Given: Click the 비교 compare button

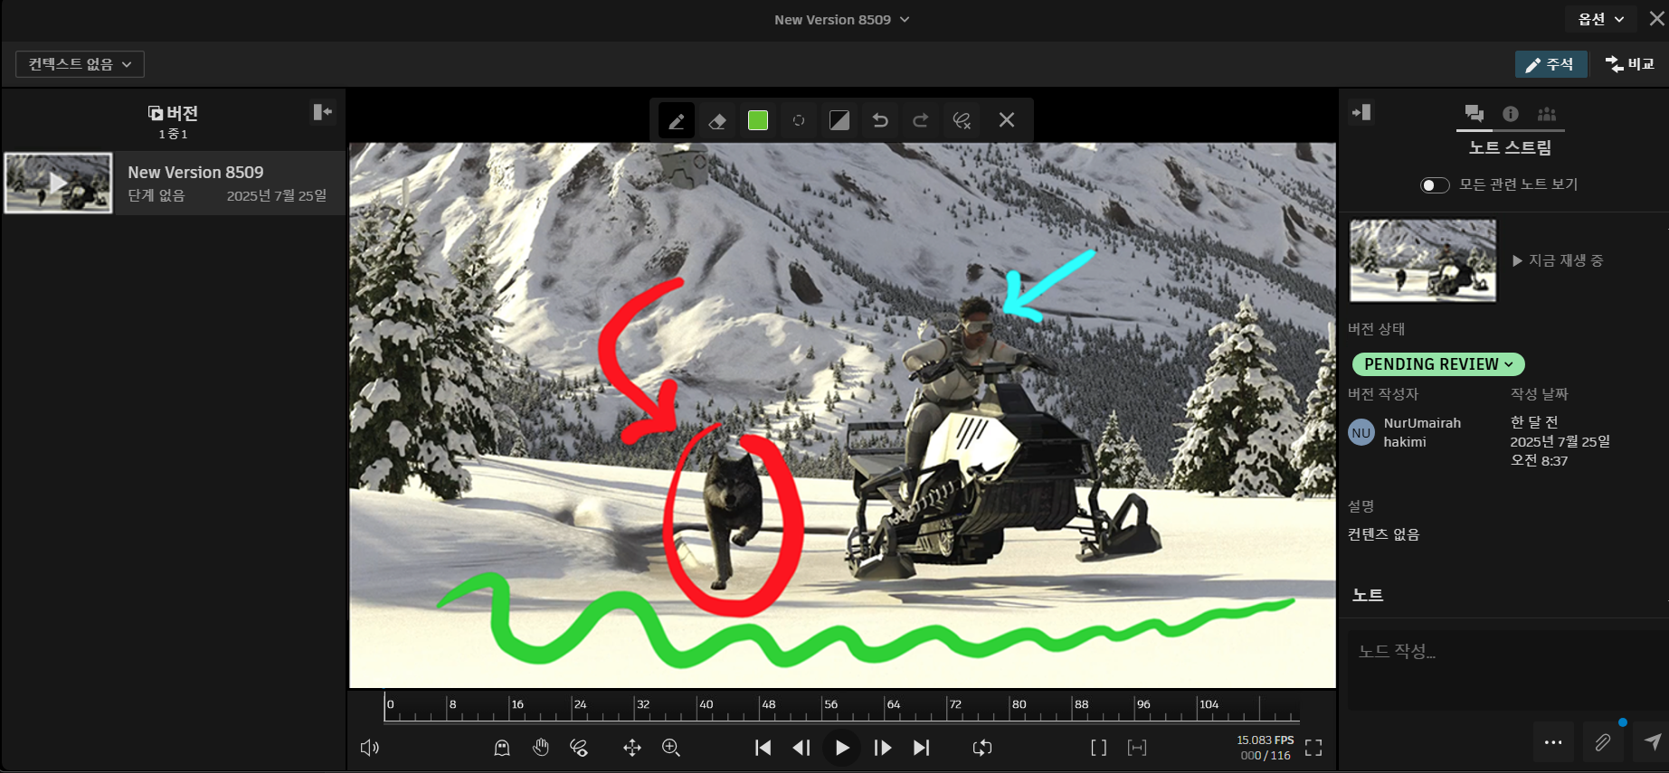Looking at the screenshot, I should pos(1630,64).
